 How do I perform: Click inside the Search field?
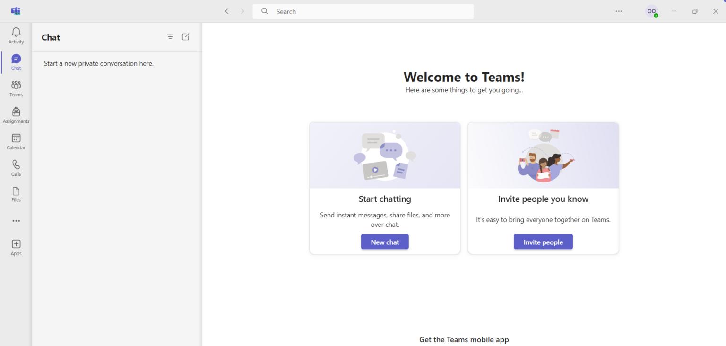pos(363,11)
